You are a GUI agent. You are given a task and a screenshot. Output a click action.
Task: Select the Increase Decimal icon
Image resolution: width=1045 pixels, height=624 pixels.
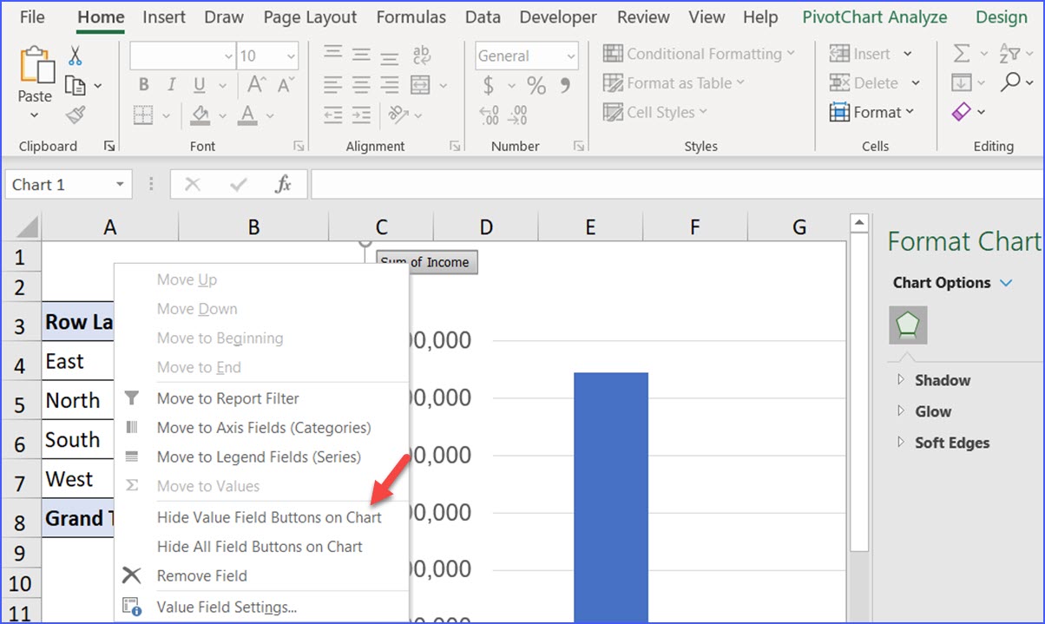(518, 114)
